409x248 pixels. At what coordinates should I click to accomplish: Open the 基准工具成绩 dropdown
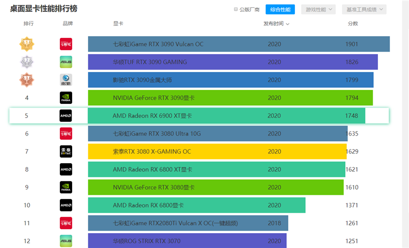364,9
